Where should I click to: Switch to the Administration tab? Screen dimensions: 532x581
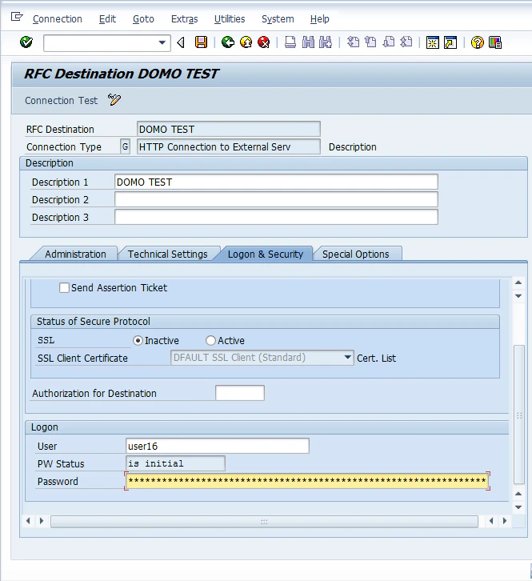(x=75, y=254)
